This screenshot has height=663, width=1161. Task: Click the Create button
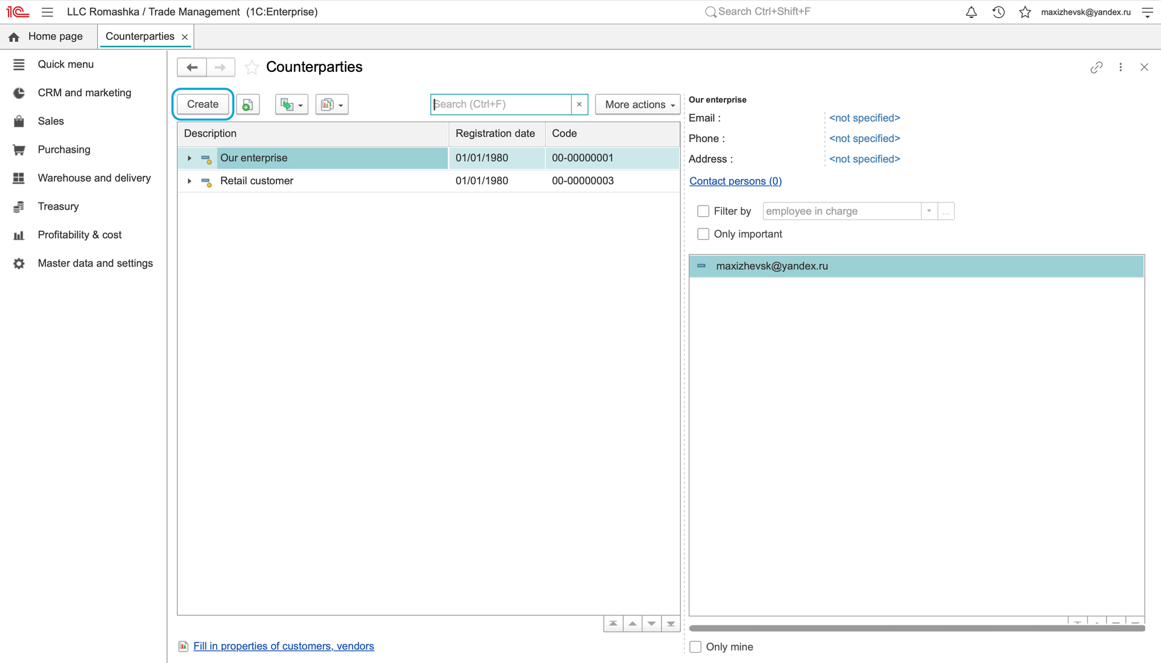tap(203, 105)
